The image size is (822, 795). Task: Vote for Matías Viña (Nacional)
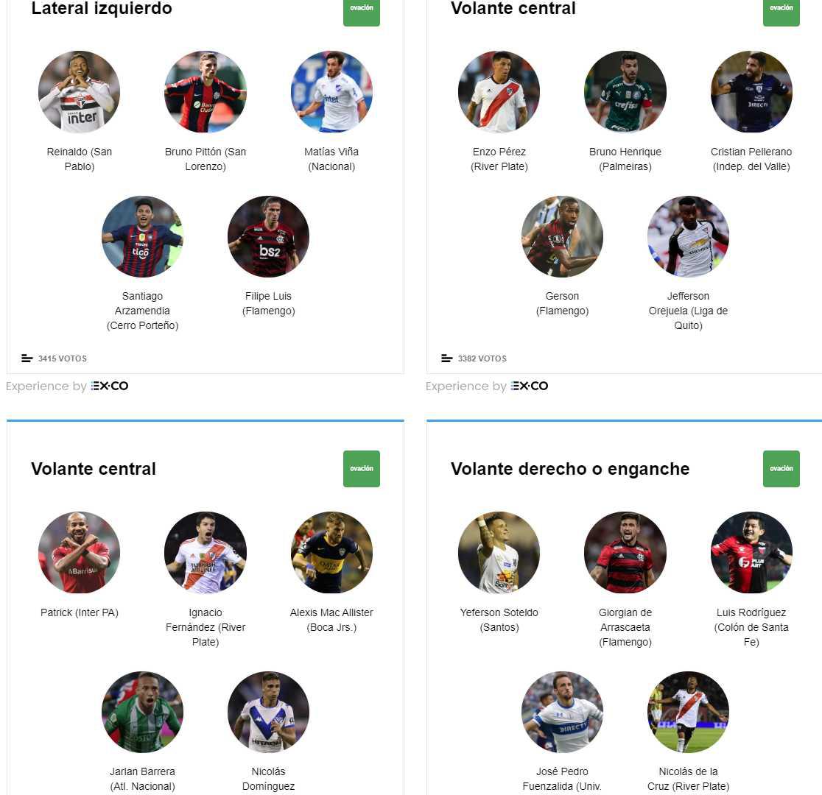coord(331,92)
